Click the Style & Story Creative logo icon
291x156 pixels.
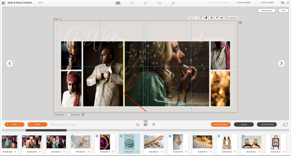point(3,3)
